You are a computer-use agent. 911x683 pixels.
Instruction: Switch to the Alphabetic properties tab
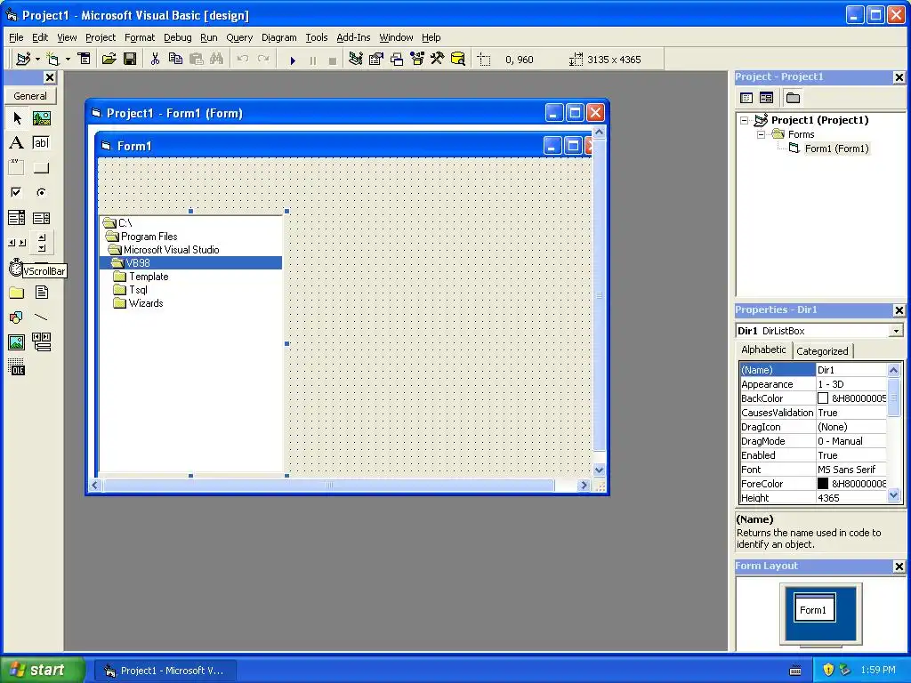pos(763,350)
